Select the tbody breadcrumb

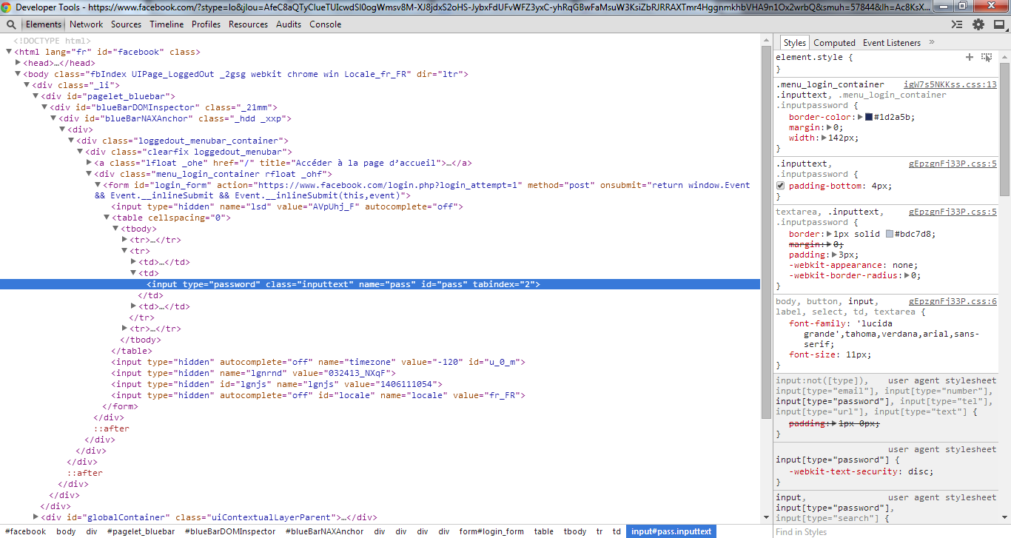coord(575,531)
